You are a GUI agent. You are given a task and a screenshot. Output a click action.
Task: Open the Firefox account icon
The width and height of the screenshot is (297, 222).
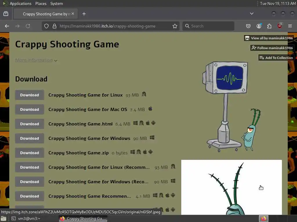259,26
